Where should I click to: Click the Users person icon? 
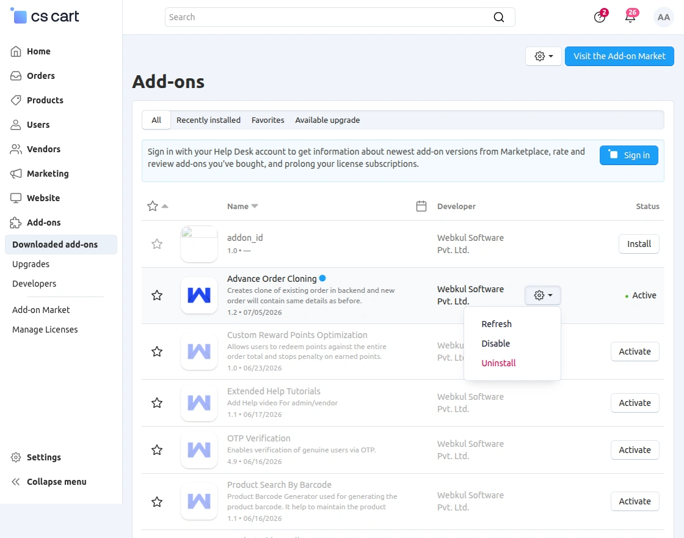(16, 125)
